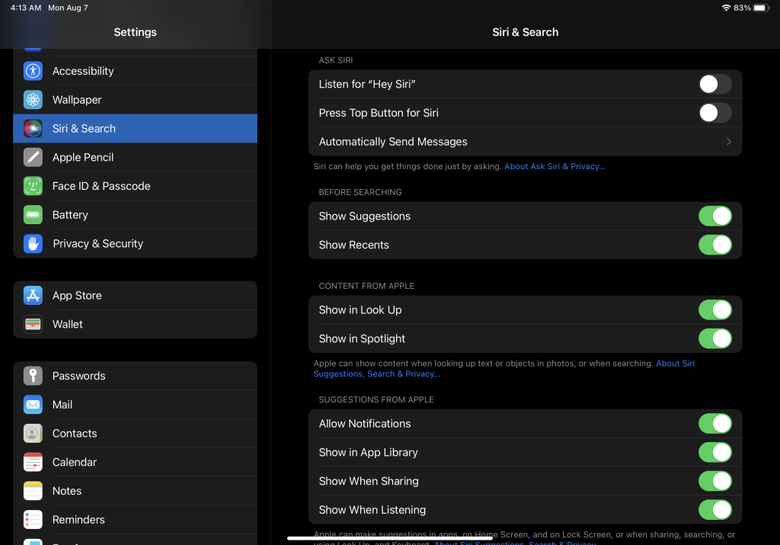Open About Ask Siri & Privacy link
The height and width of the screenshot is (545, 780).
pyautogui.click(x=555, y=166)
